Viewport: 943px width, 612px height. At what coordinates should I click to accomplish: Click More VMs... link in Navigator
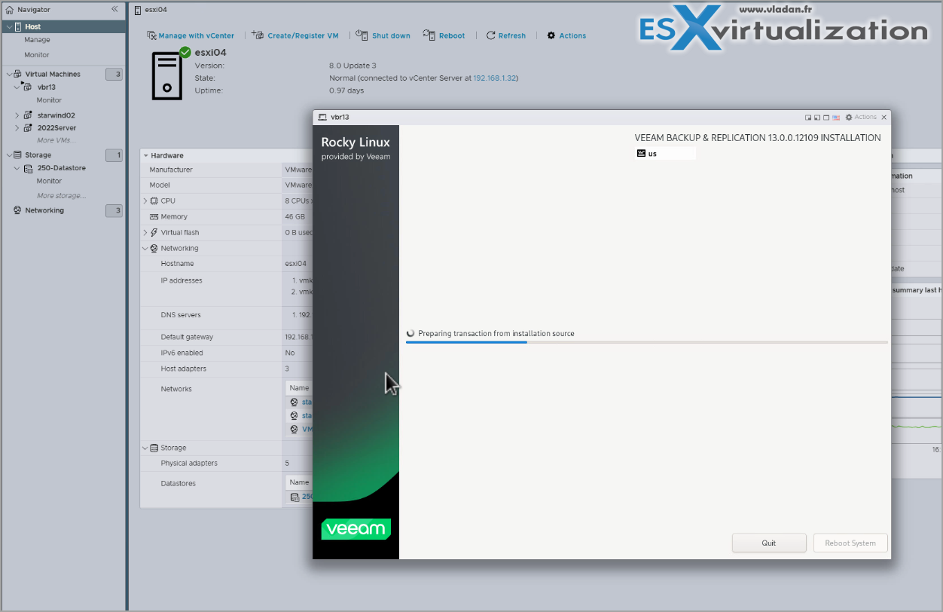(56, 140)
